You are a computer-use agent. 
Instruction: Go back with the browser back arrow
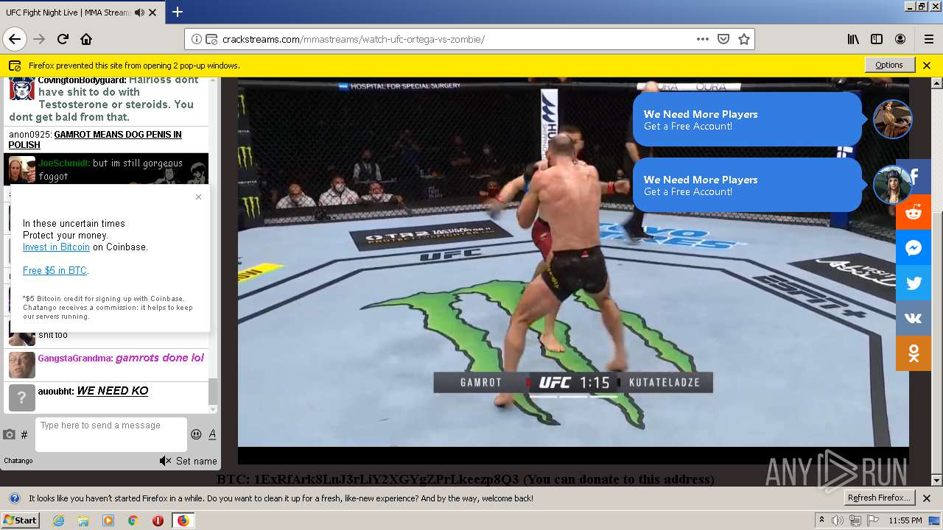[x=15, y=39]
